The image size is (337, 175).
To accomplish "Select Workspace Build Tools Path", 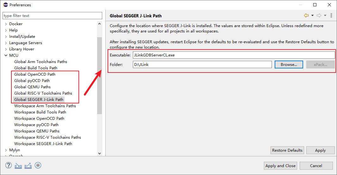I will tap(40, 112).
